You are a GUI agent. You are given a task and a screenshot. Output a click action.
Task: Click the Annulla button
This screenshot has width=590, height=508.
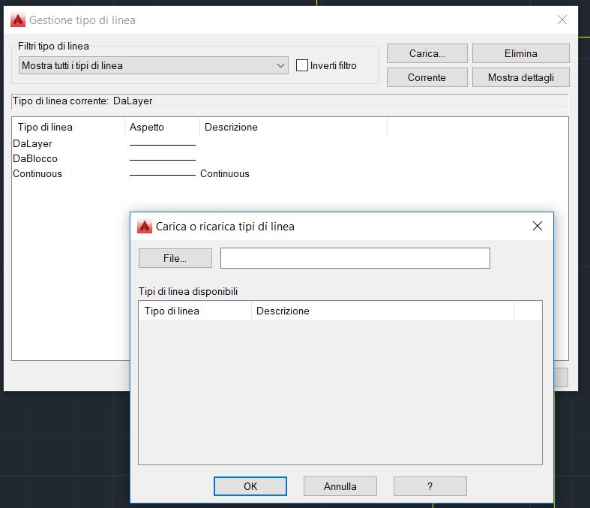pyautogui.click(x=340, y=486)
